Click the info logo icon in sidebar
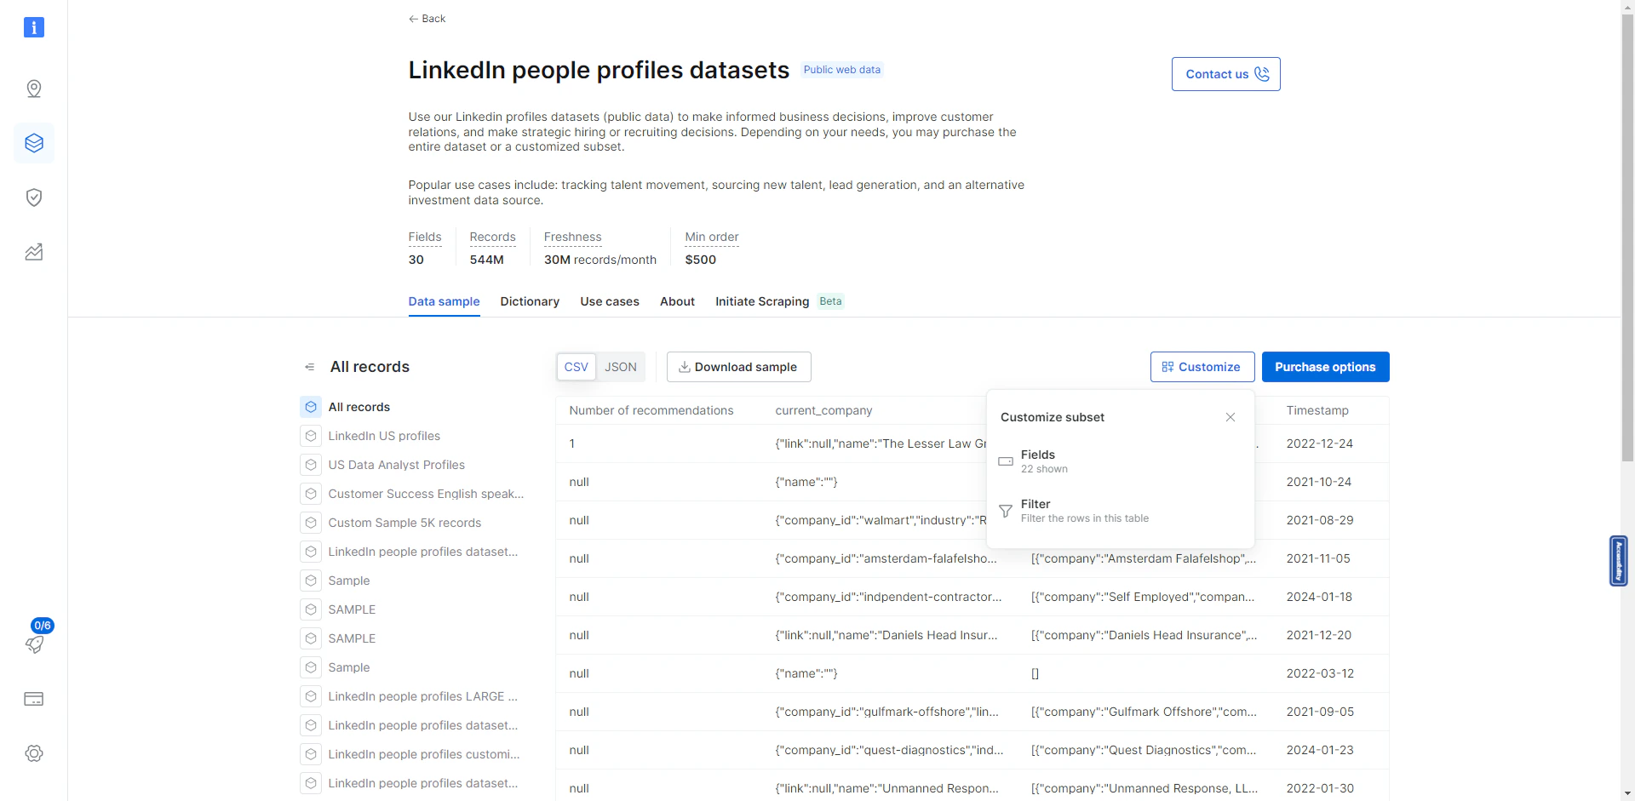Image resolution: width=1635 pixels, height=801 pixels. pos(33,27)
